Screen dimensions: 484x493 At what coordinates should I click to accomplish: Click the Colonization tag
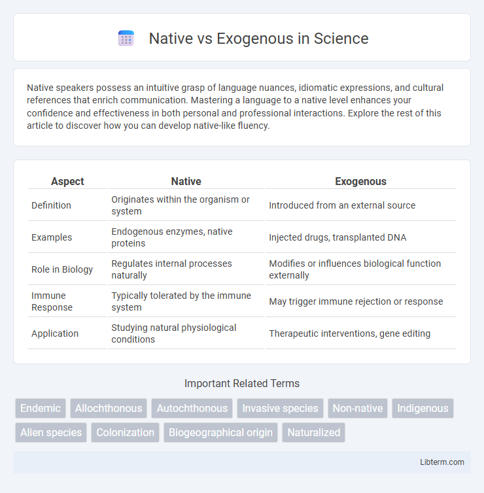125,432
